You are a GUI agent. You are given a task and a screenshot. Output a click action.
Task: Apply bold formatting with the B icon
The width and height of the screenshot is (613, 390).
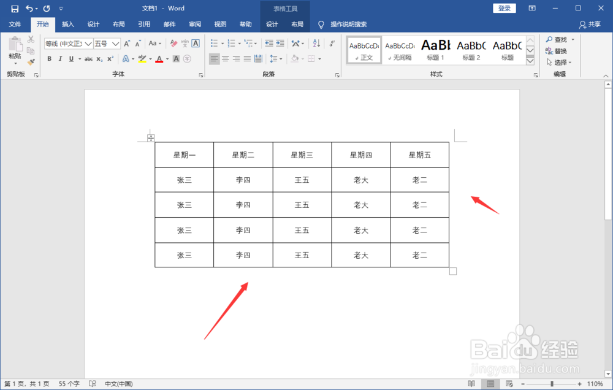point(49,58)
